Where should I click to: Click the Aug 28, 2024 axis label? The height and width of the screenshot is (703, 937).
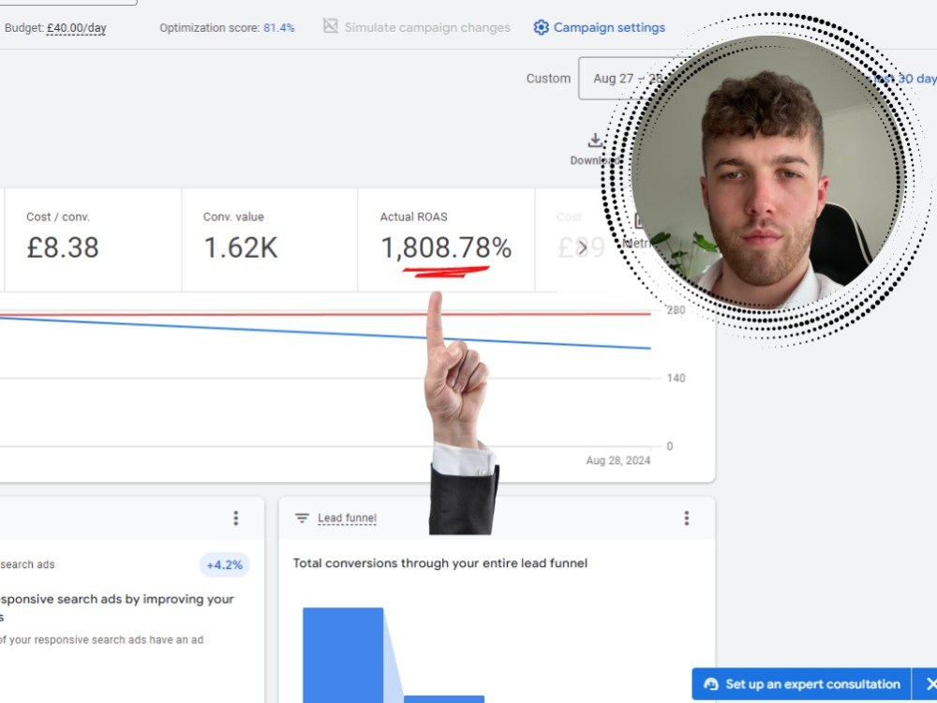coord(617,460)
